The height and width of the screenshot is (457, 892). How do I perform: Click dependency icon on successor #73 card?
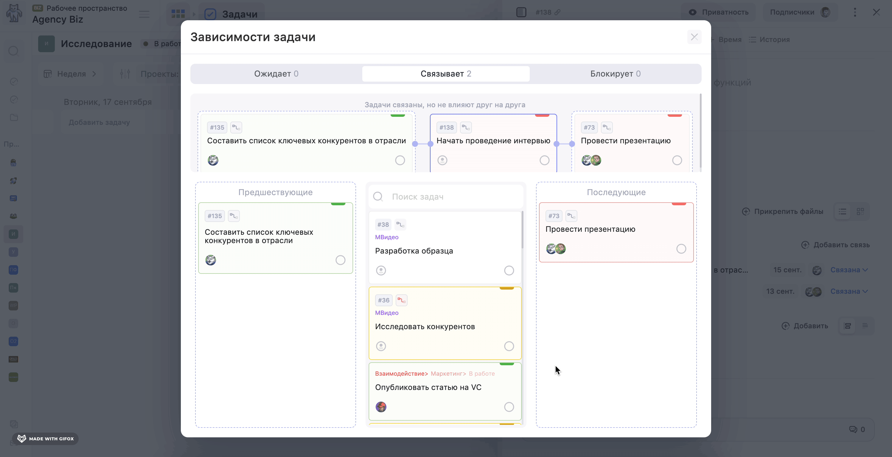point(571,216)
